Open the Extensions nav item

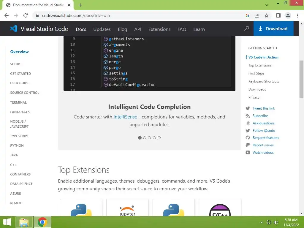coord(159,29)
